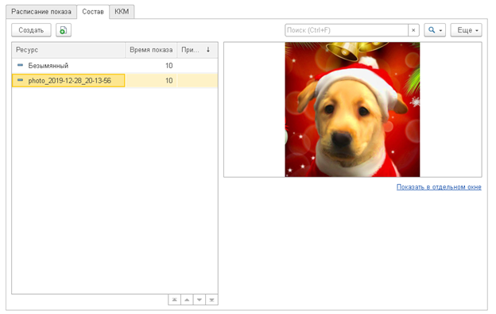Viewport: 496px width, 314px height.
Task: Move selected row to the bottom
Action: pos(211,300)
